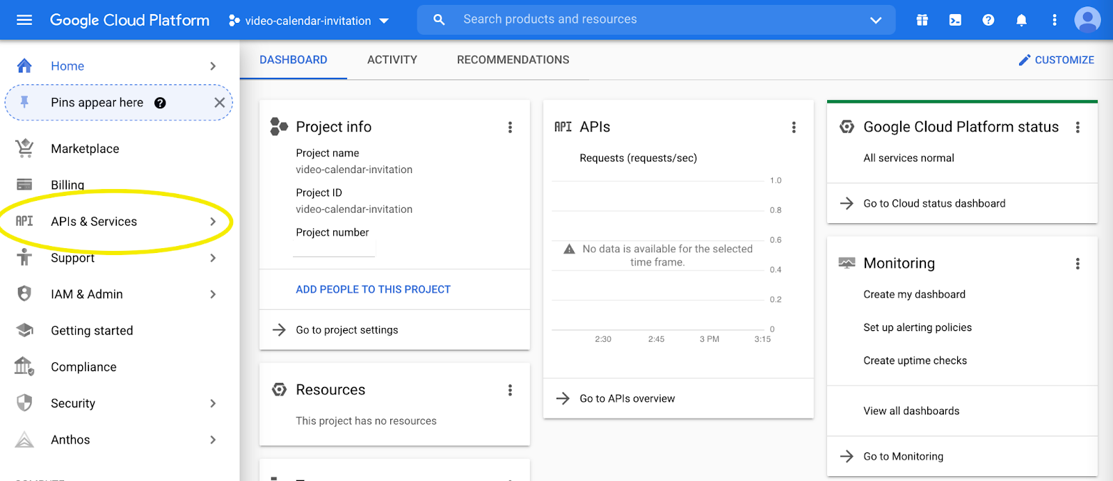Open the Google Cloud Platform status card menu
The width and height of the screenshot is (1113, 481).
click(1078, 127)
